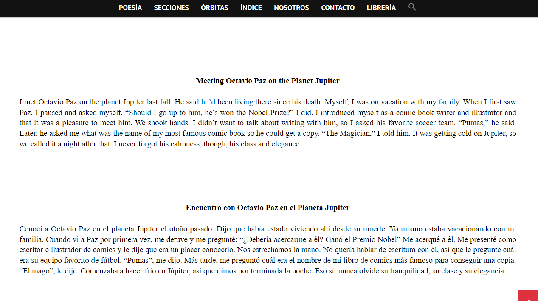The image size is (538, 301).
Task: Click the heading 'Encuentro con Octavio Paz en el Planeta Júpiter'
Action: [x=268, y=208]
